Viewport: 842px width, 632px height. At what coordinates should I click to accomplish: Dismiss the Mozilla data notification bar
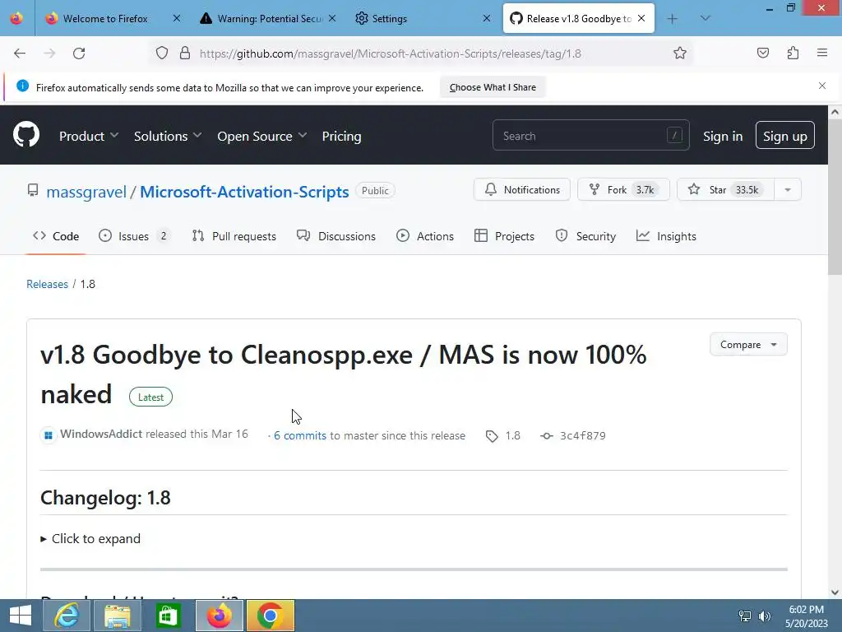[822, 86]
